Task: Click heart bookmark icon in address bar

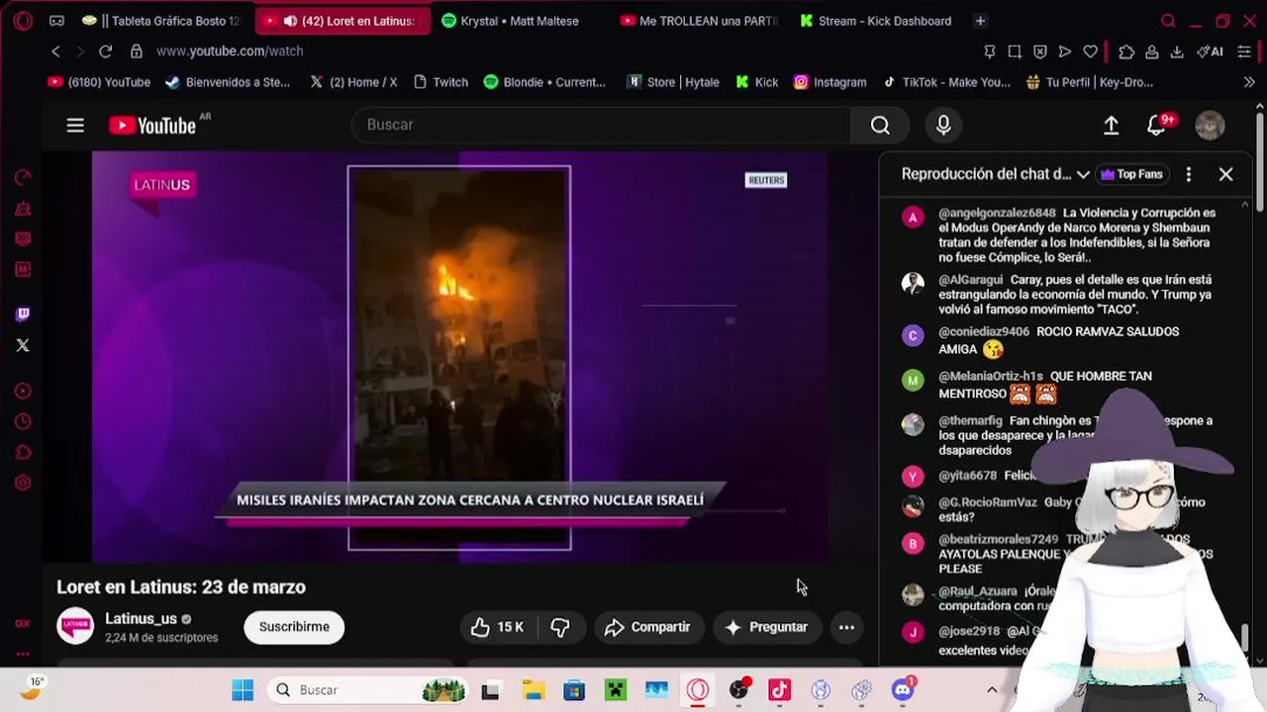Action: pos(1090,51)
